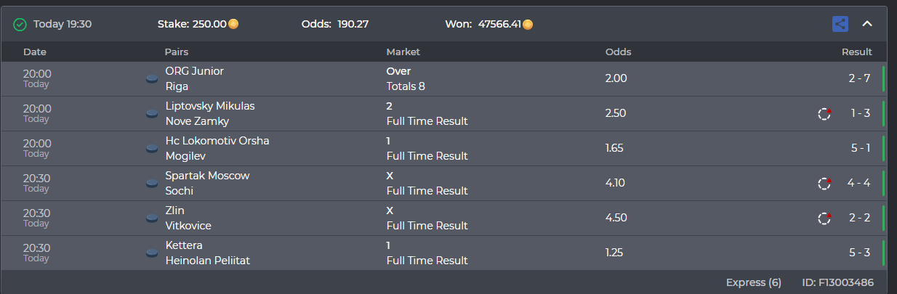Click the Express (6) bet type label
The width and height of the screenshot is (897, 294).
(754, 282)
